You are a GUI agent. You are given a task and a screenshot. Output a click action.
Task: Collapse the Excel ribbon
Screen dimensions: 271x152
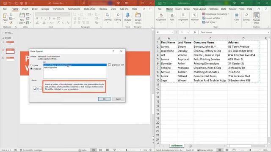[x=268, y=27]
